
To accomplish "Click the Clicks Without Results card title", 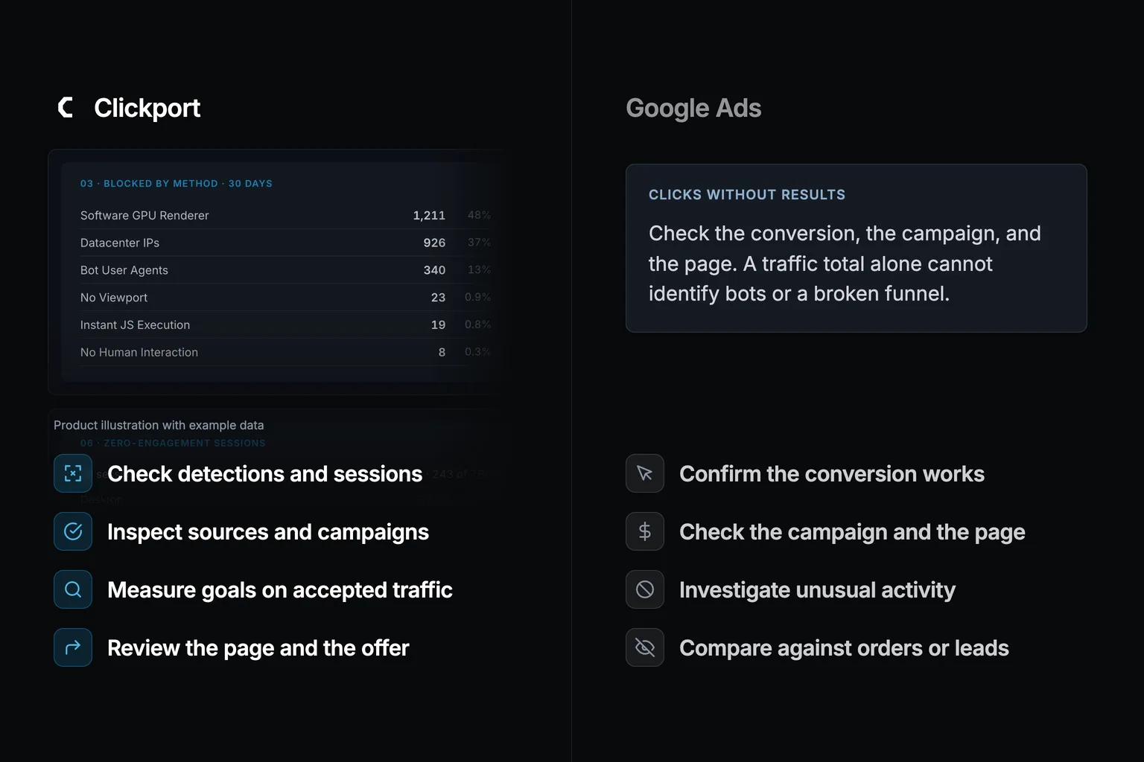I will coord(747,195).
